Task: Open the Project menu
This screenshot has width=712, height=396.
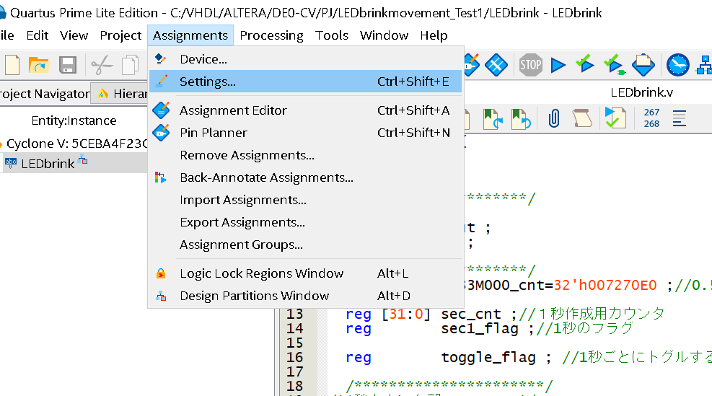Action: [x=120, y=35]
